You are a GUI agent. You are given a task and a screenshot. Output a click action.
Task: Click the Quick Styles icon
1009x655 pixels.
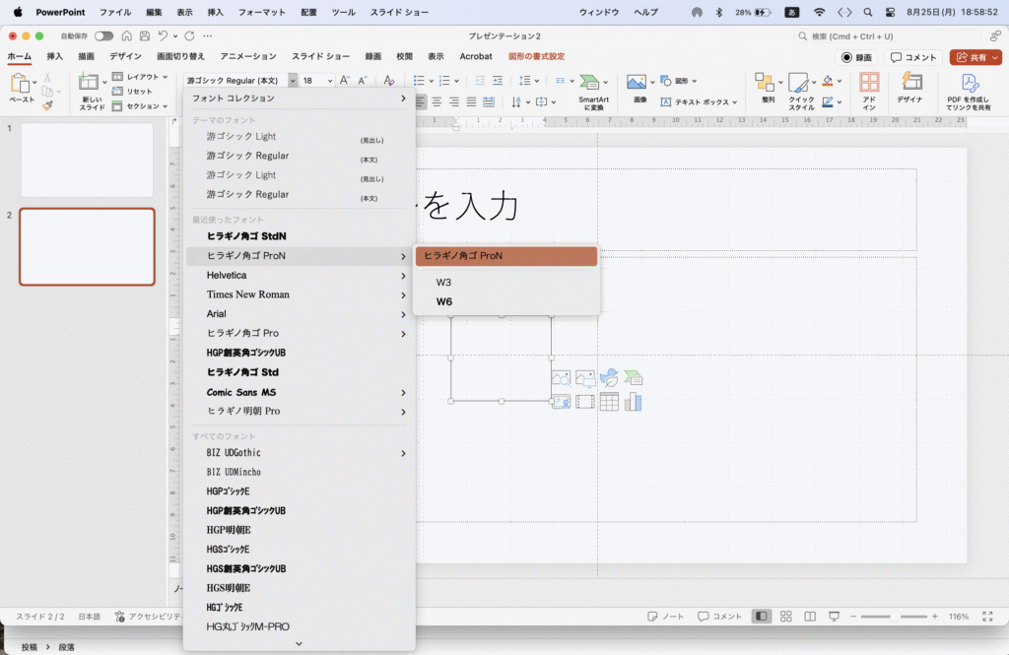800,85
